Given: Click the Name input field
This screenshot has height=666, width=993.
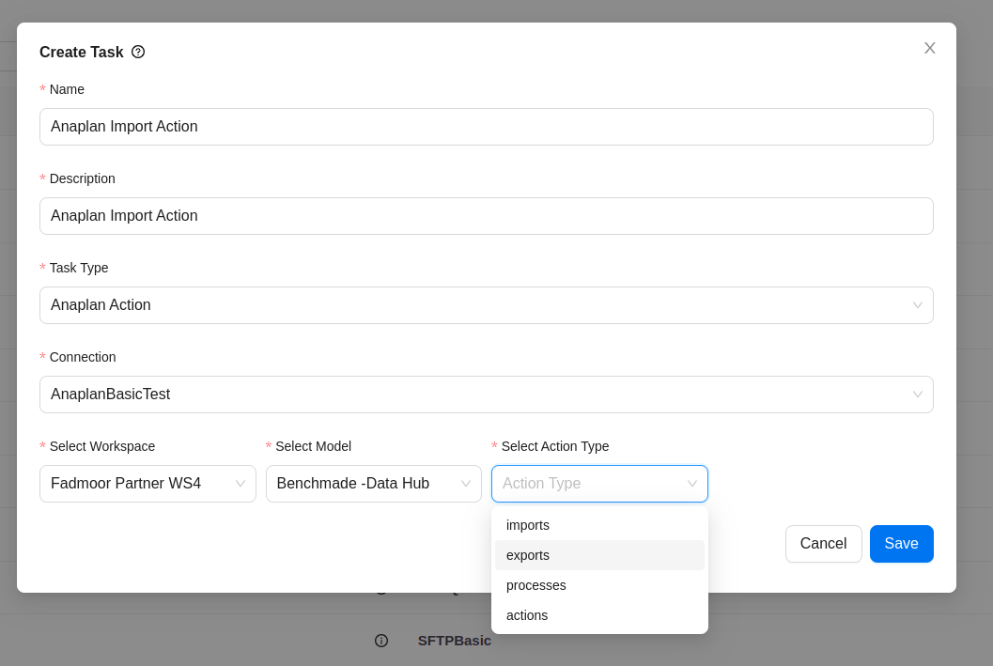Looking at the screenshot, I should (x=486, y=127).
